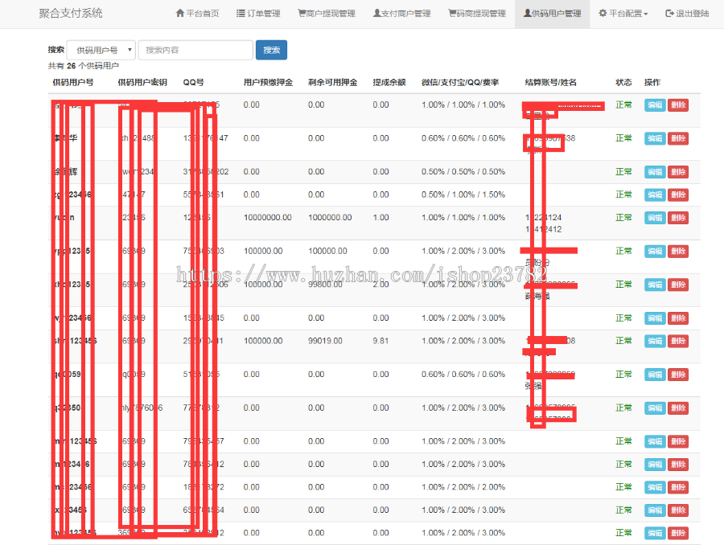
Task: Click the 1.00% / 2.00% / 2.00% rate cell
Action: click(x=463, y=487)
